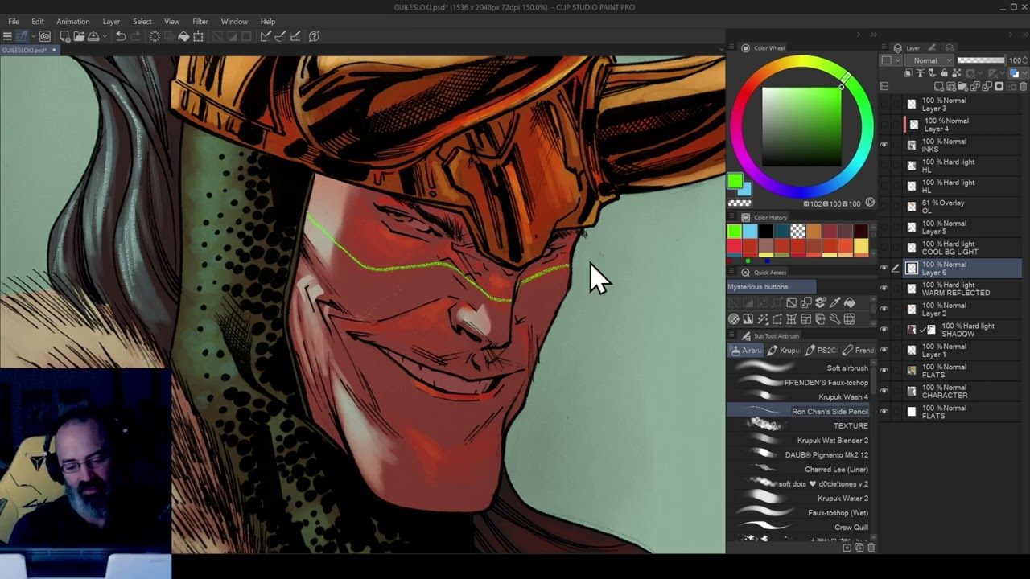Click the eyedropper icon in Quick Access
Screen dimensions: 1030x579
coord(835,302)
